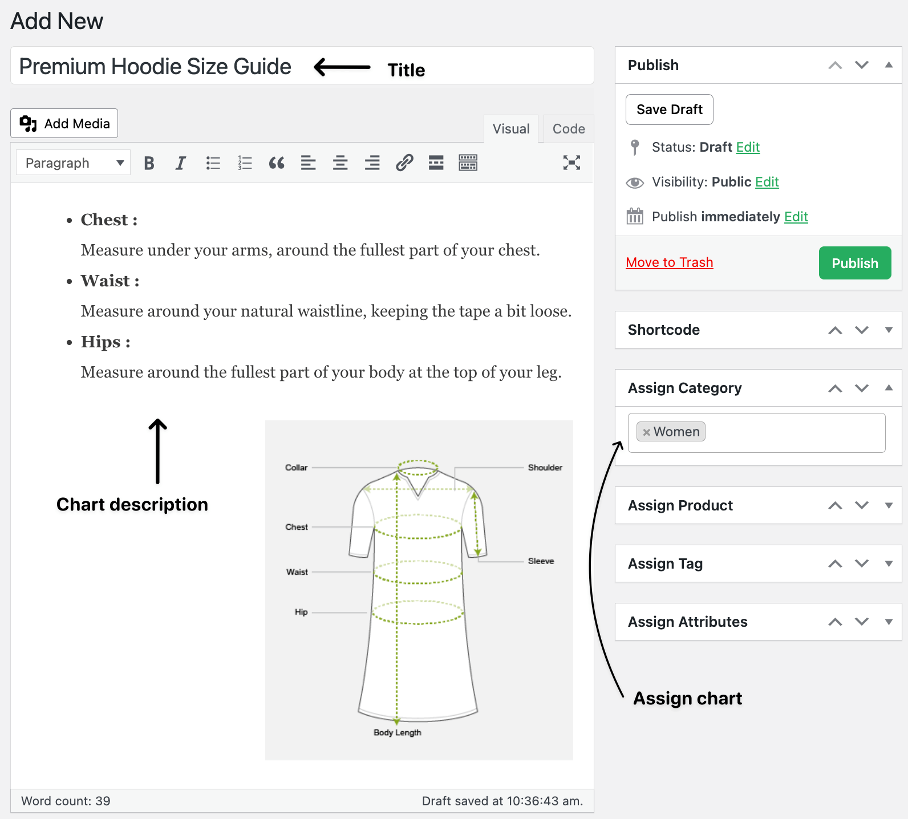
Task: Click the hips measurement instruction sentence
Action: (x=321, y=372)
